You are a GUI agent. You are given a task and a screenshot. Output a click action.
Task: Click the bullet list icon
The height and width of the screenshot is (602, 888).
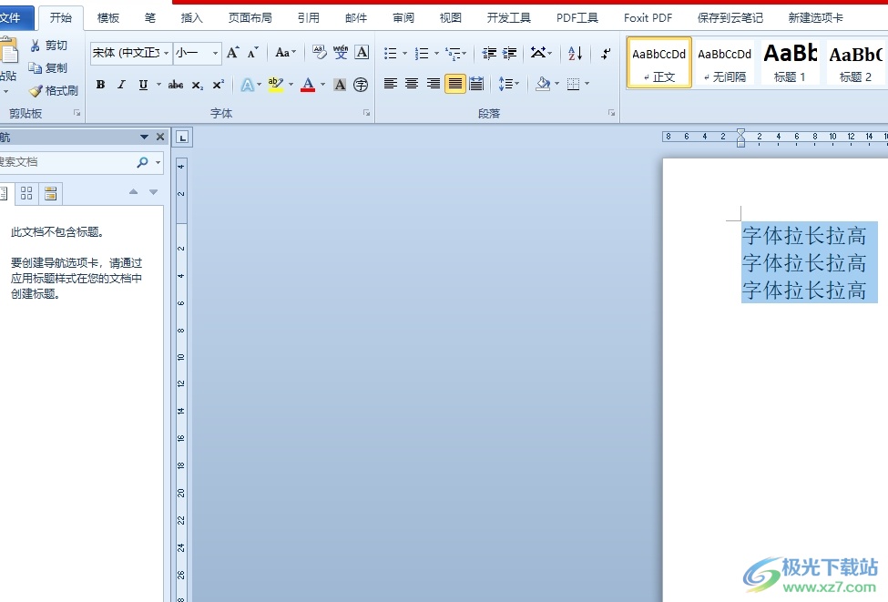point(390,54)
